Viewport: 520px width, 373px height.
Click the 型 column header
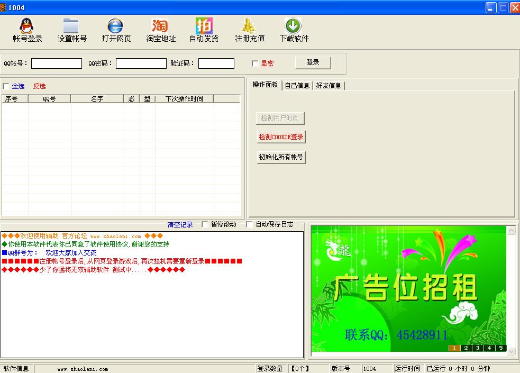(148, 99)
